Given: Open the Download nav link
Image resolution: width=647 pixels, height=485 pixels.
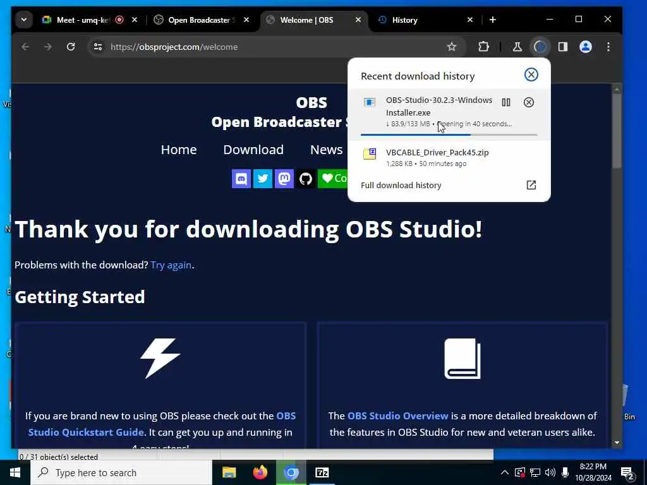Looking at the screenshot, I should pyautogui.click(x=253, y=150).
